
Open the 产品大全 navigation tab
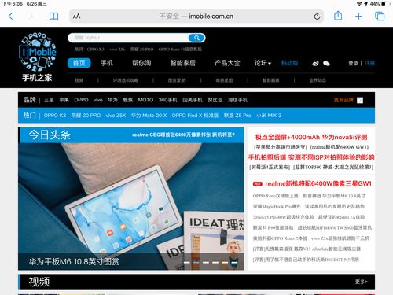227,63
